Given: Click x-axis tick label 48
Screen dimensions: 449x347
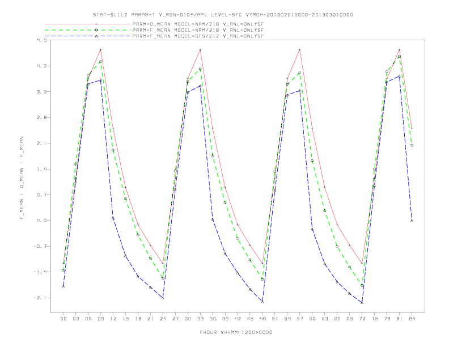Looking at the screenshot, I should tap(262, 319).
